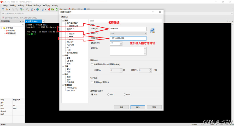Collapse the 文件传输 category node
This screenshot has height=126, width=234.
[63, 85]
